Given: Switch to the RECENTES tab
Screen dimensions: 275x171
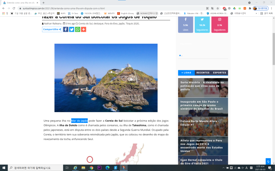Looking at the screenshot, I should (203, 73).
